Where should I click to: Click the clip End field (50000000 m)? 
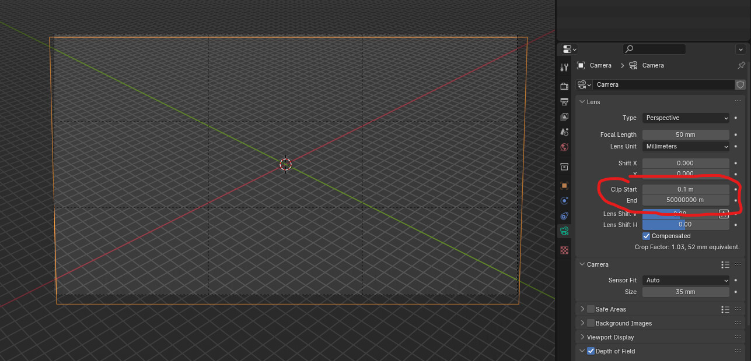686,200
